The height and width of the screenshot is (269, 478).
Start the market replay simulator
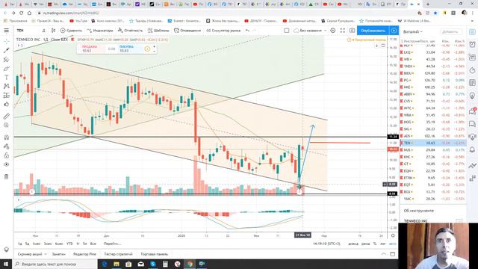pyautogui.click(x=223, y=31)
